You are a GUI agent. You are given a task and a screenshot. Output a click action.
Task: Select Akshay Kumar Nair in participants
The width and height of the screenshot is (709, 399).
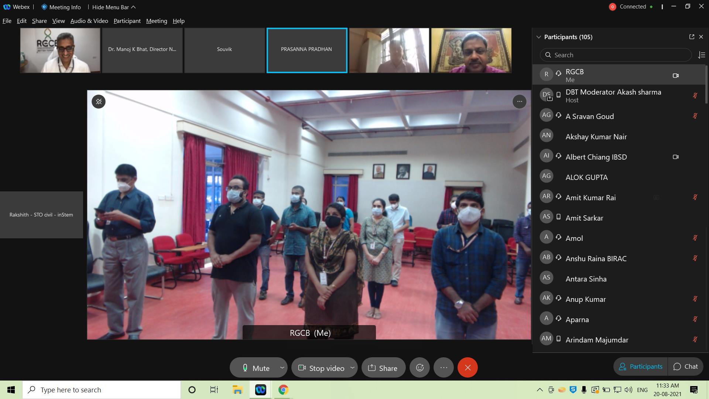click(619, 136)
